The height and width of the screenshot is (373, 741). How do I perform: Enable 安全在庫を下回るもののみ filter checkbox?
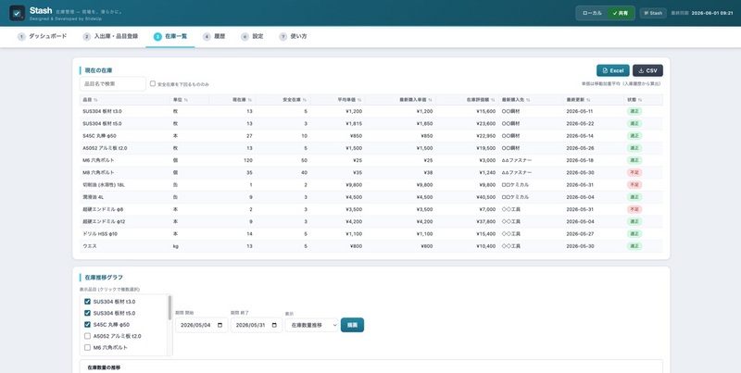pos(153,83)
